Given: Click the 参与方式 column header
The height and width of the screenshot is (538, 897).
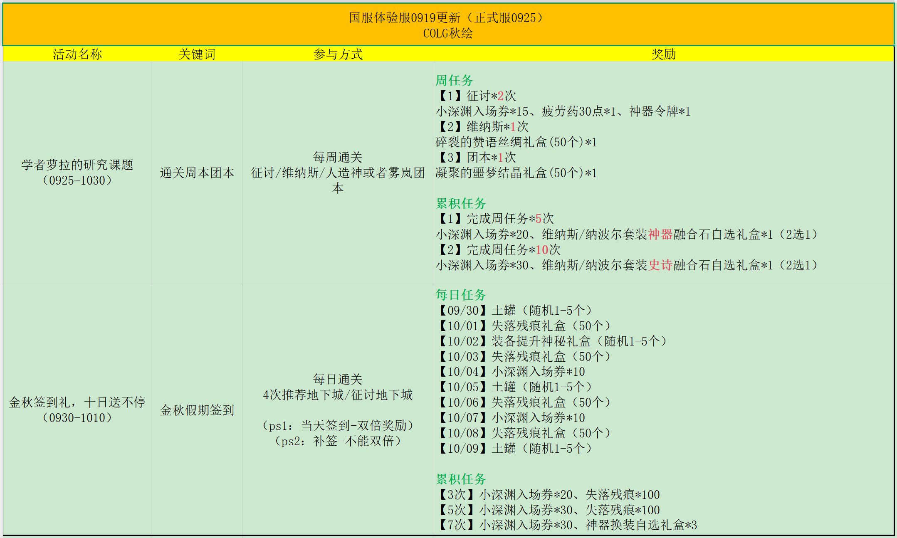Looking at the screenshot, I should pos(338,54).
